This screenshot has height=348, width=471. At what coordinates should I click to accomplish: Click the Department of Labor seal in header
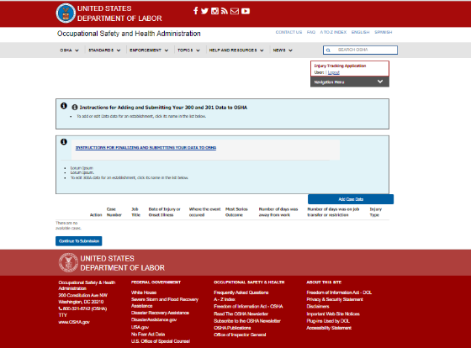(66, 13)
